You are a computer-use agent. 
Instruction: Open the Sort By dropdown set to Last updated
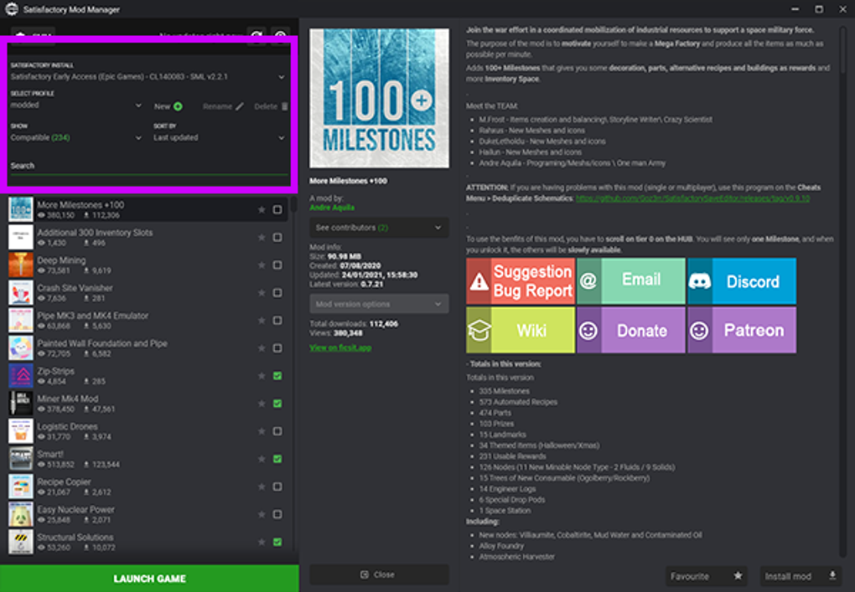(x=220, y=138)
